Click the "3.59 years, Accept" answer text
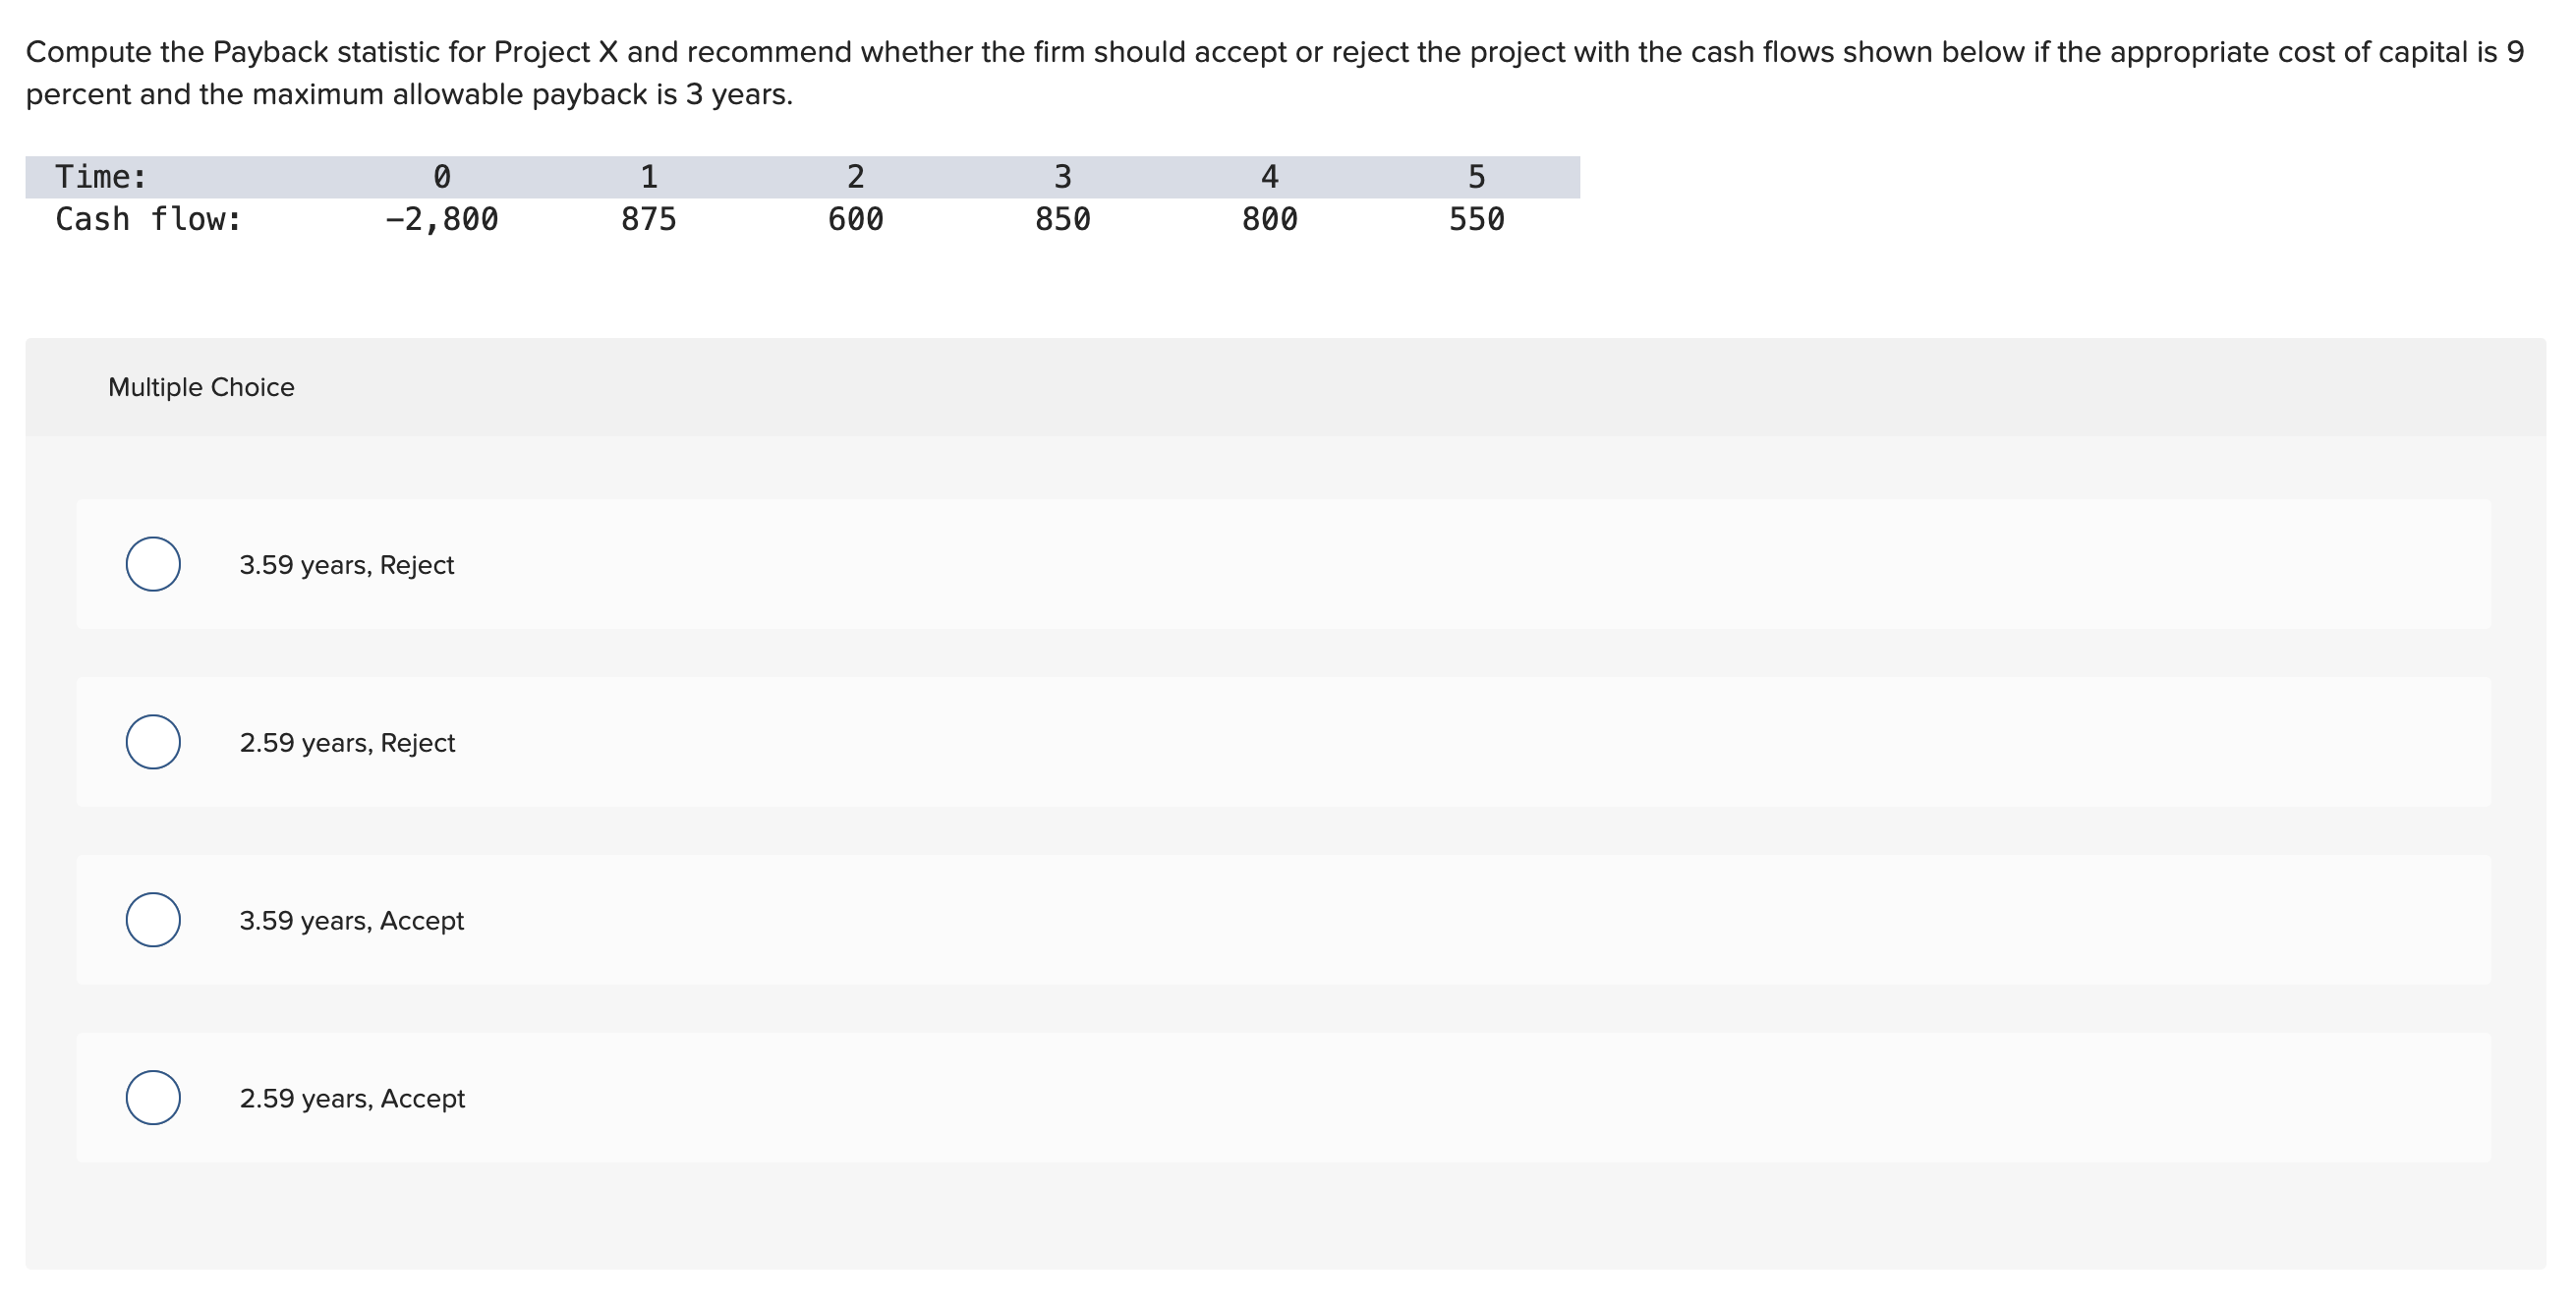 (351, 920)
